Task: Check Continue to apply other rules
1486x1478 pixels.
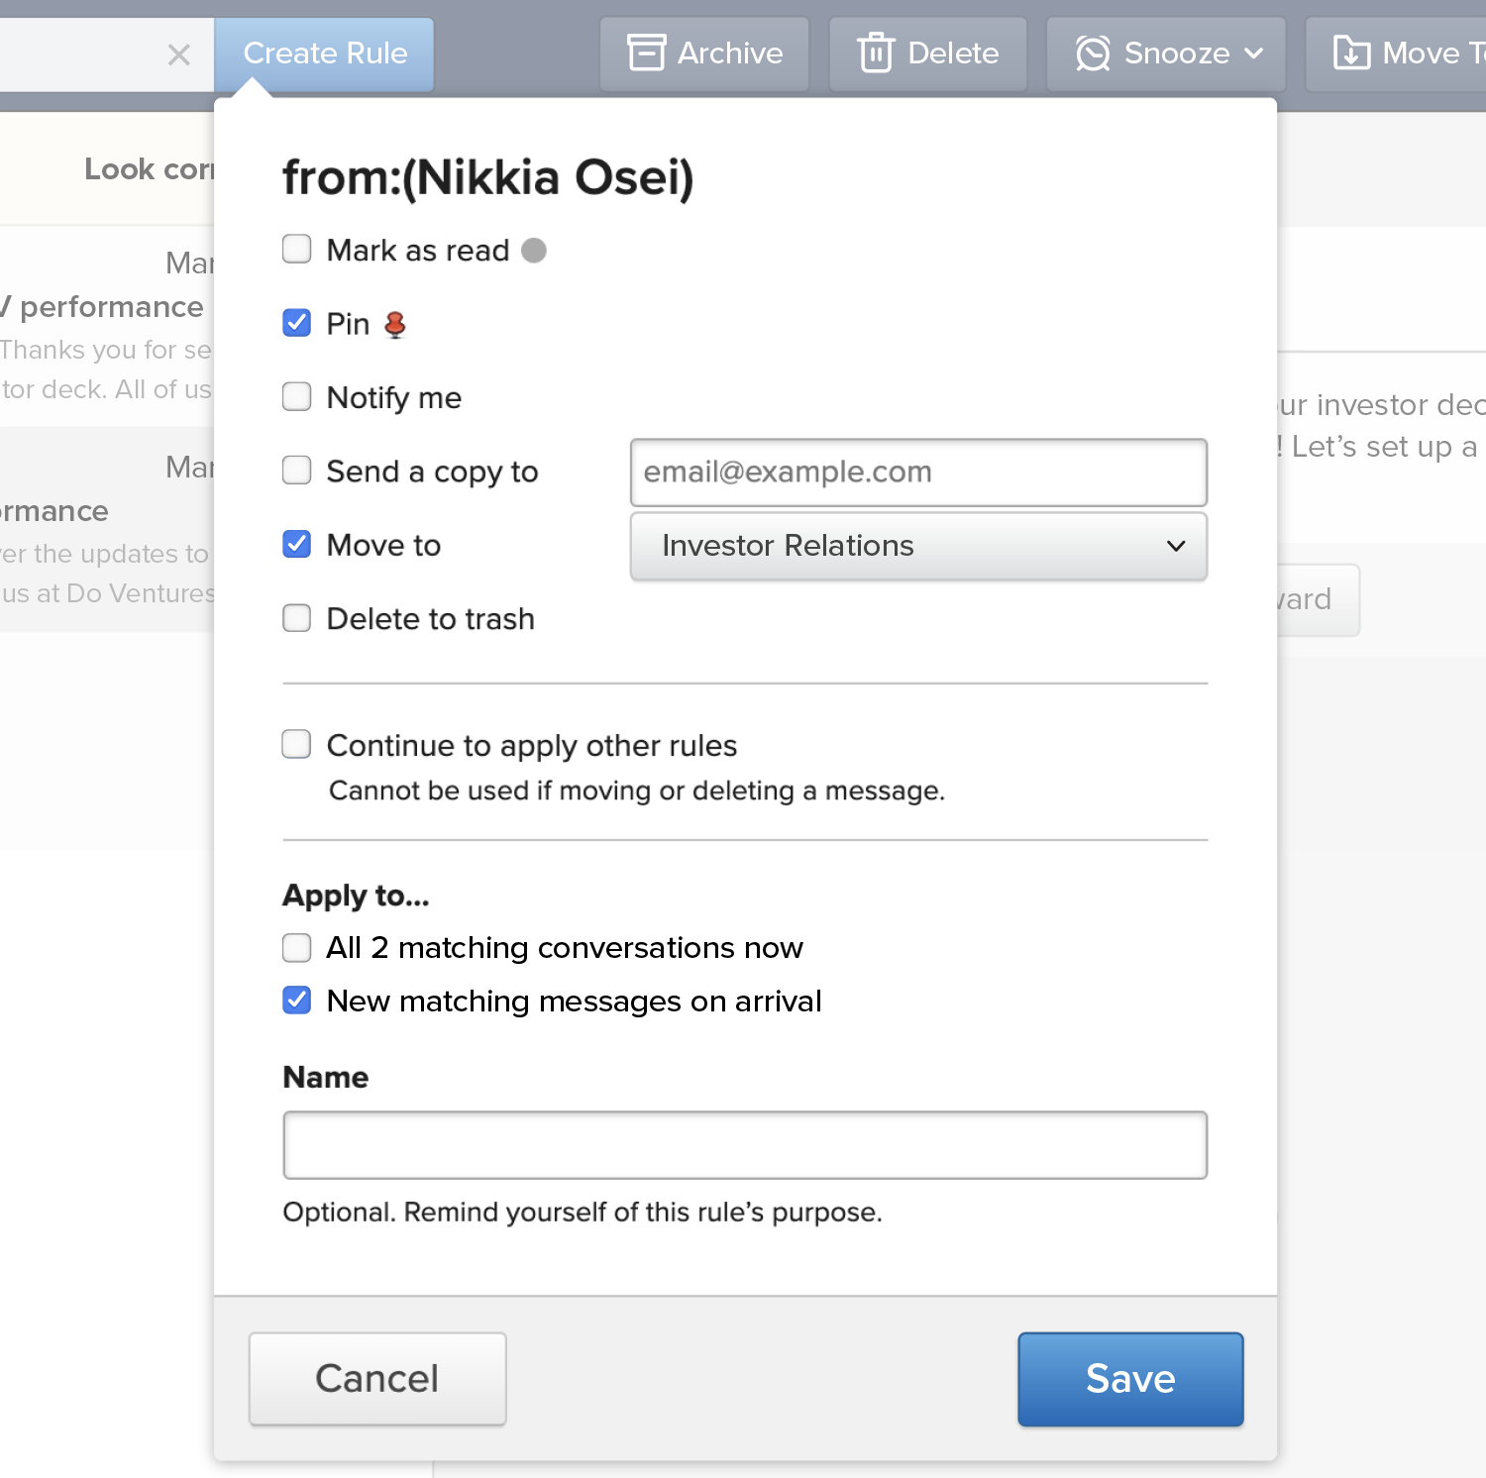Action: (297, 744)
